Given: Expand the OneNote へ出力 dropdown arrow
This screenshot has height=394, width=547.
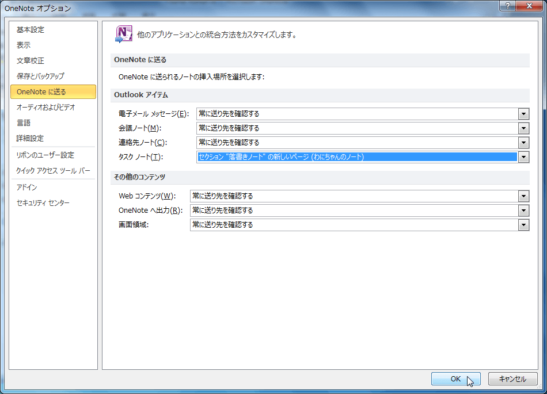Looking at the screenshot, I should [x=523, y=211].
